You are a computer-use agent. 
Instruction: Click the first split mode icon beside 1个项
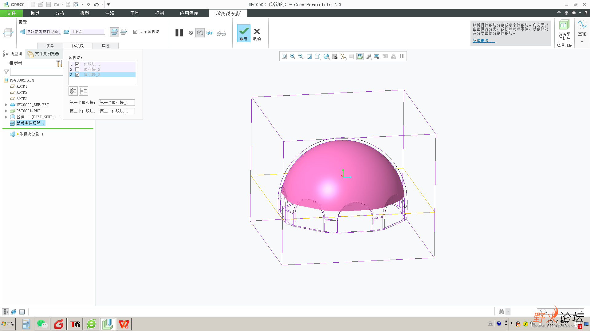click(114, 32)
